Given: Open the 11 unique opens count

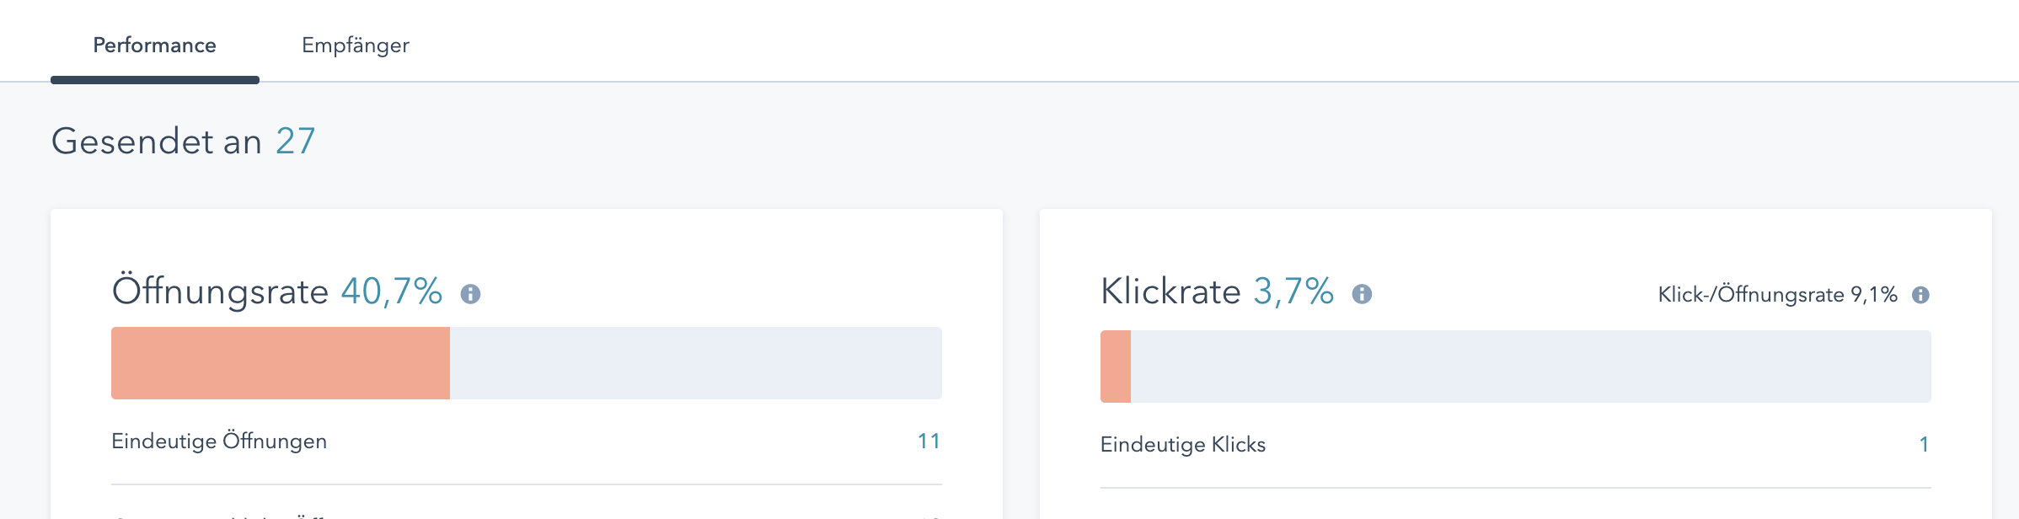Looking at the screenshot, I should [x=929, y=441].
